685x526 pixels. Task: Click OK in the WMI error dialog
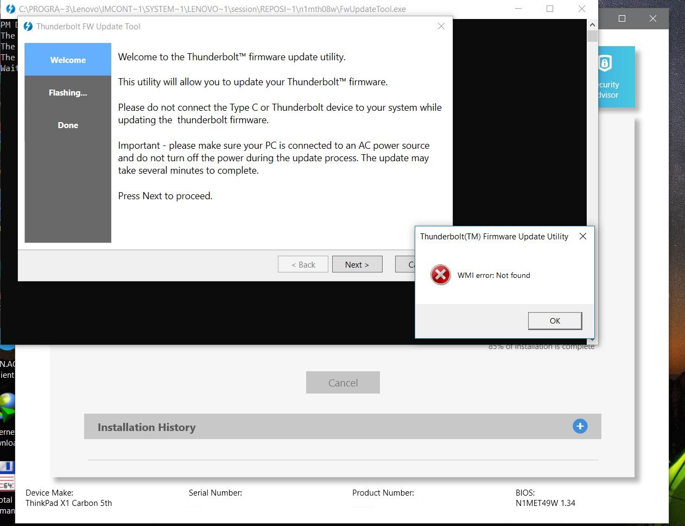click(555, 321)
